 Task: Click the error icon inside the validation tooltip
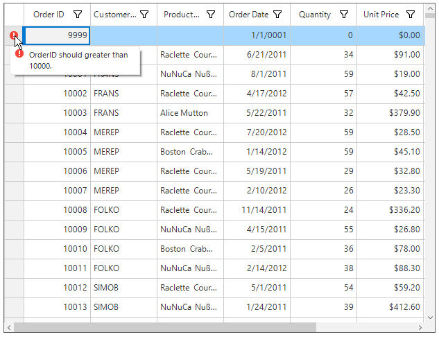pos(19,53)
